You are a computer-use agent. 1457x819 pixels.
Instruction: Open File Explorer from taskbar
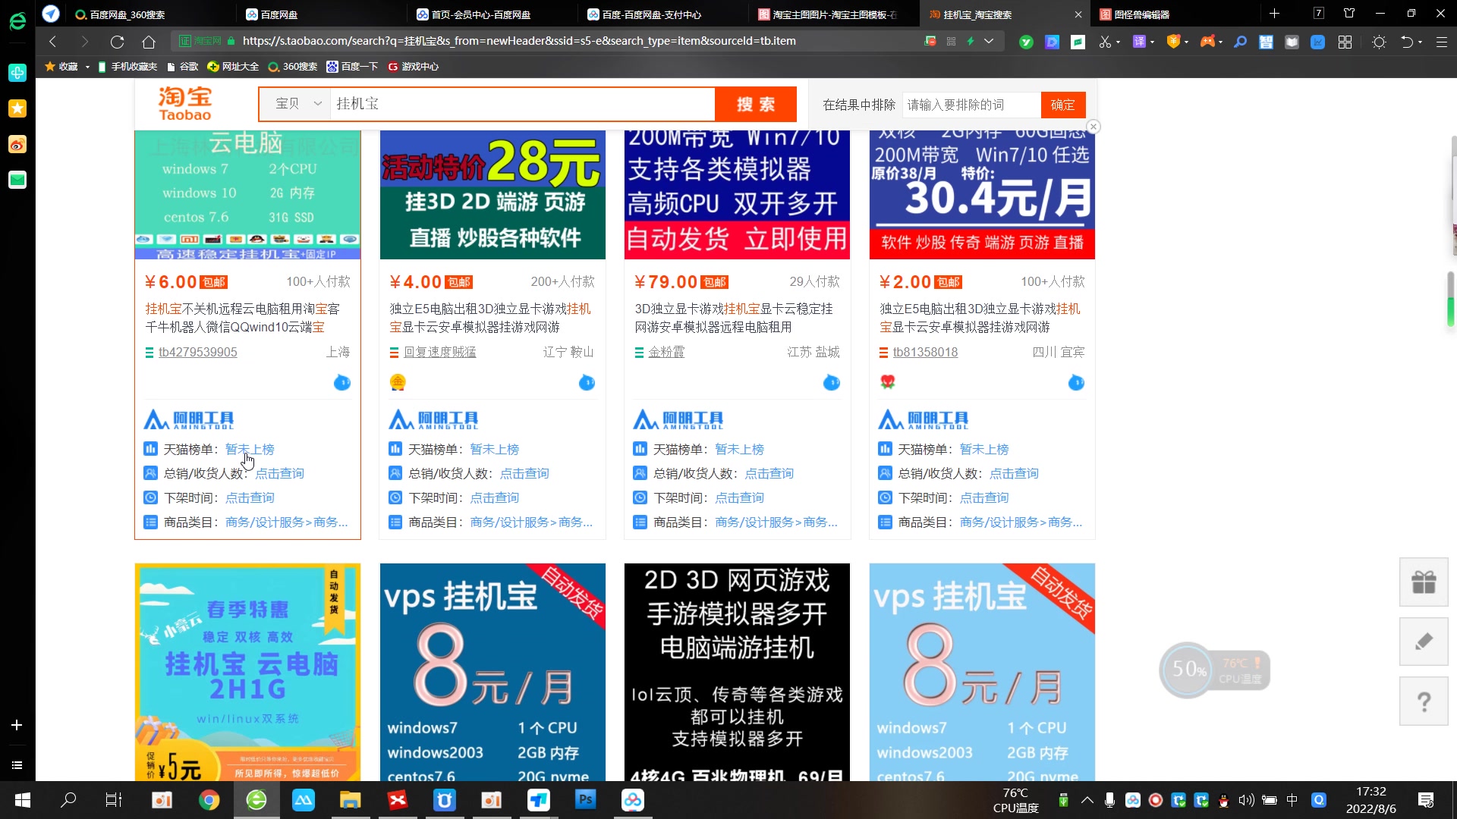click(x=350, y=800)
